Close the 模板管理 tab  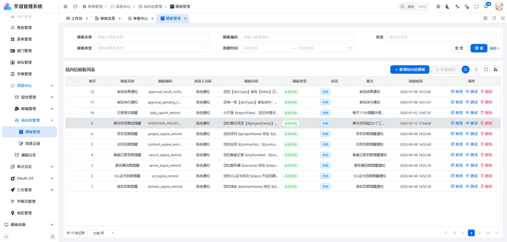(185, 19)
